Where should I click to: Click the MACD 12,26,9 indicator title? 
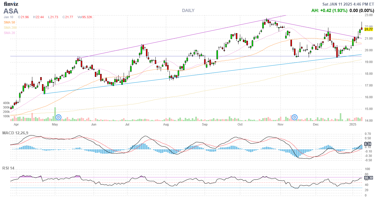[15, 133]
